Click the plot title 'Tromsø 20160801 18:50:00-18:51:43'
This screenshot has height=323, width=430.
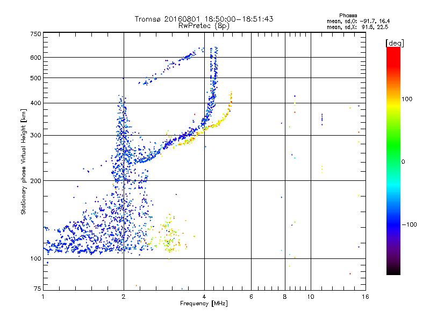(204, 19)
